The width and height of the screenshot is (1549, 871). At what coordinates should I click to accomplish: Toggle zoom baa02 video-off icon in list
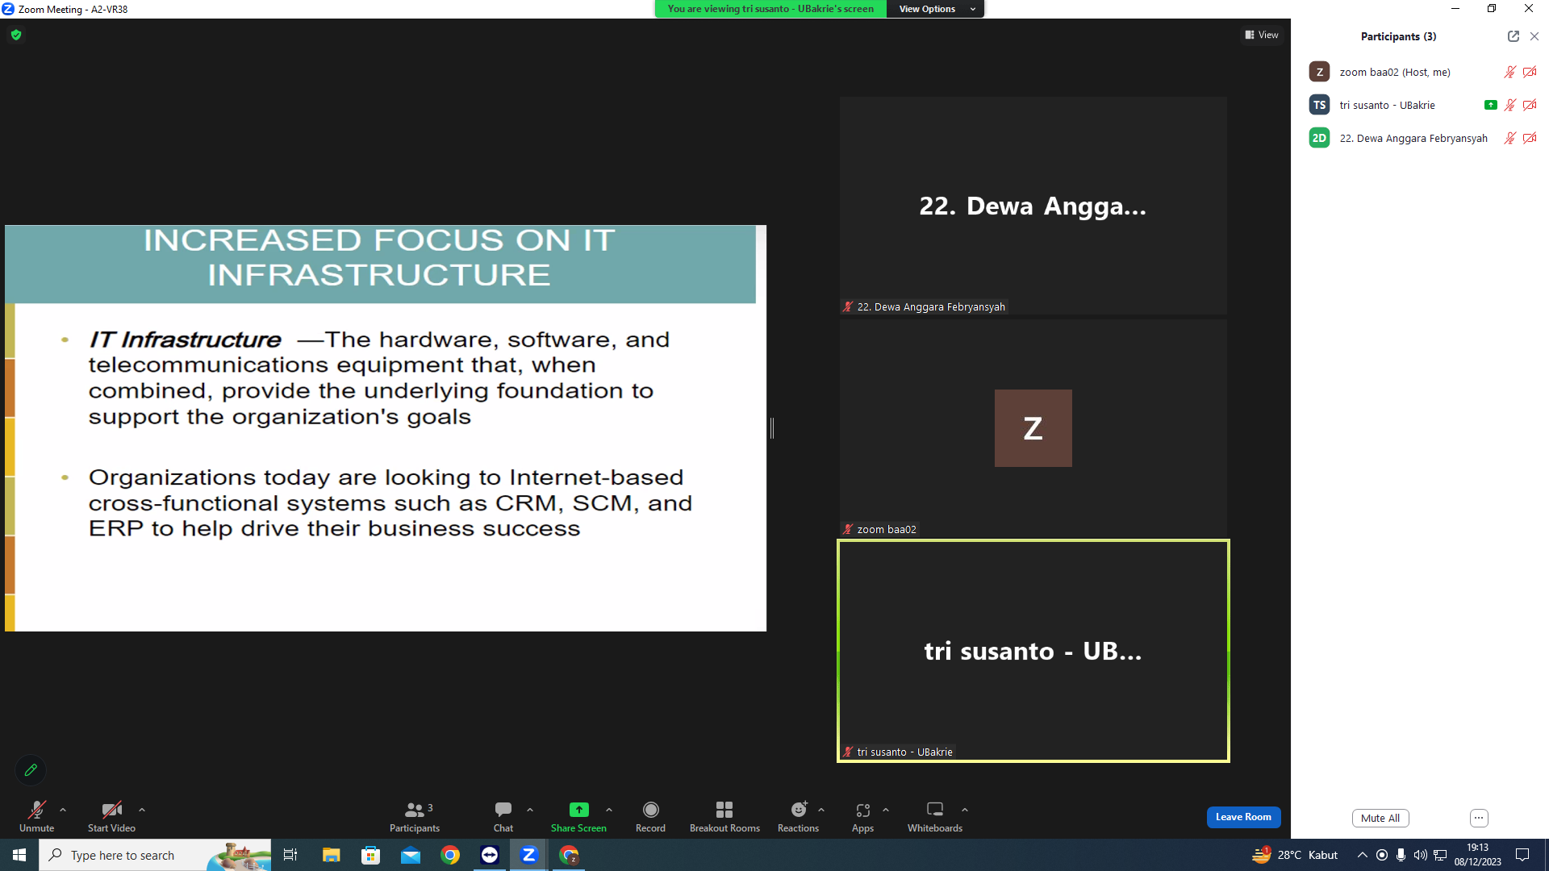(x=1530, y=72)
